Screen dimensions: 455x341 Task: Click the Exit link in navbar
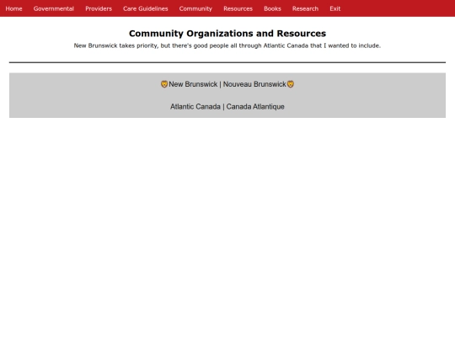pyautogui.click(x=335, y=8)
